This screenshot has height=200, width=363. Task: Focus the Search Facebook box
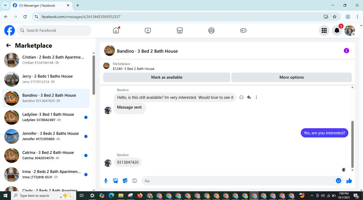click(x=54, y=30)
